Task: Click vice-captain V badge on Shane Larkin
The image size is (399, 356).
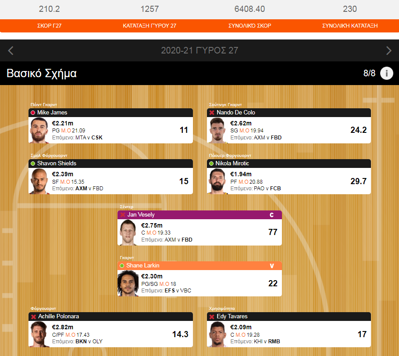Action: pos(271,266)
